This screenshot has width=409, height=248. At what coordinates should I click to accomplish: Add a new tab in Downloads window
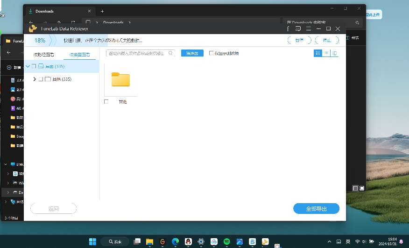click(102, 11)
